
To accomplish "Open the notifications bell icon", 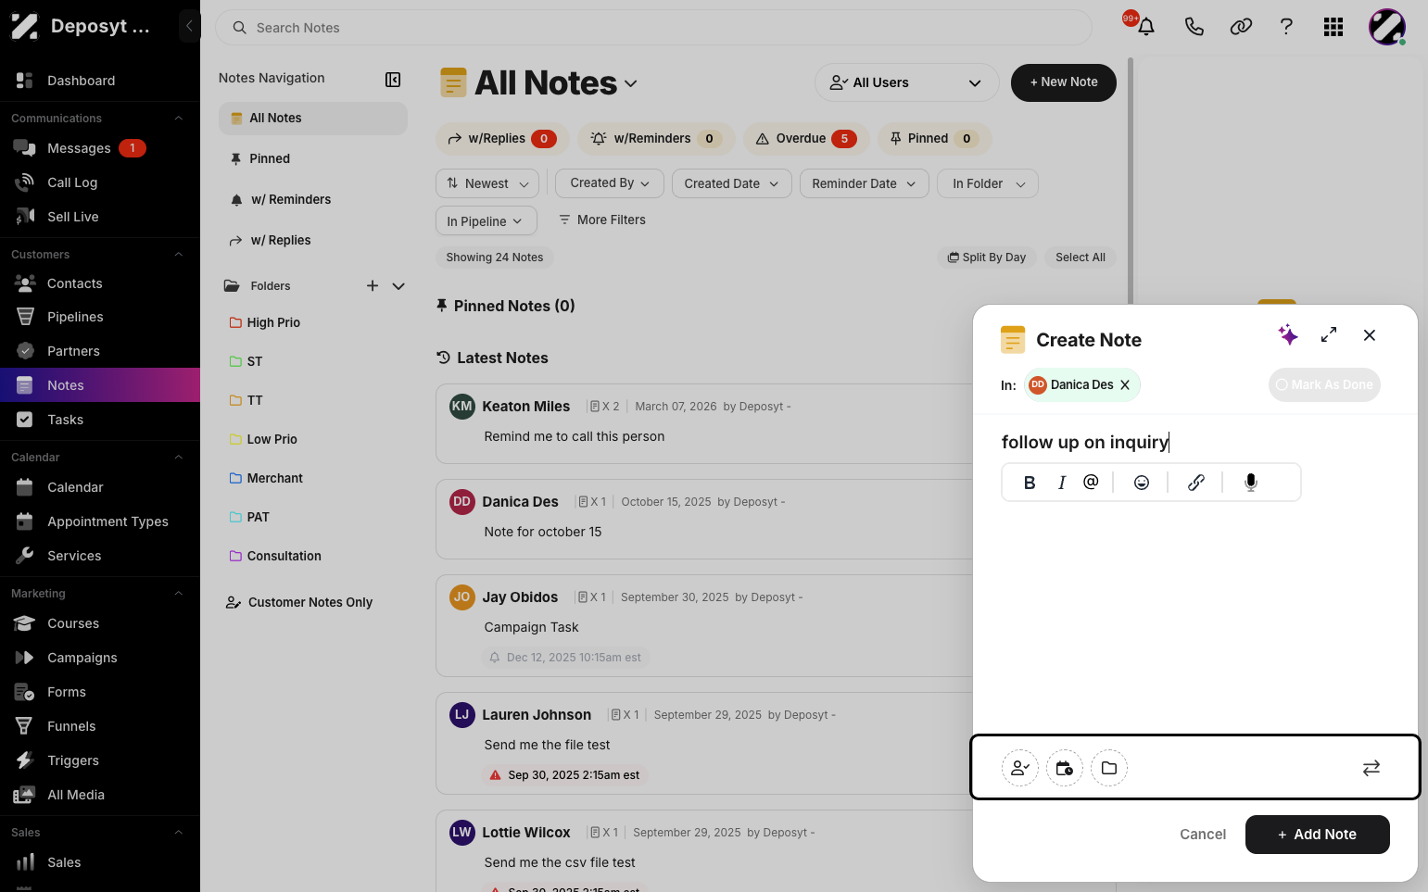I will pos(1146,27).
